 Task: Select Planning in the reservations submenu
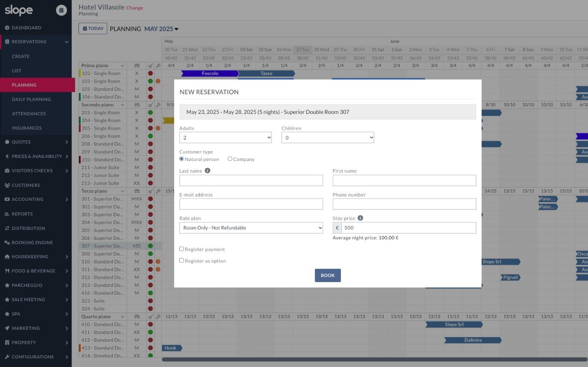37,85
